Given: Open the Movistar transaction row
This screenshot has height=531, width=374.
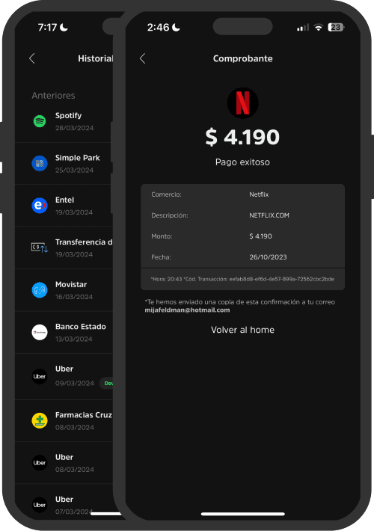Looking at the screenshot, I should [64, 290].
